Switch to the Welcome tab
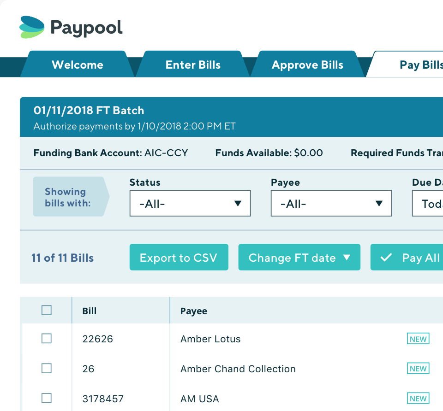The height and width of the screenshot is (411, 443). [77, 65]
